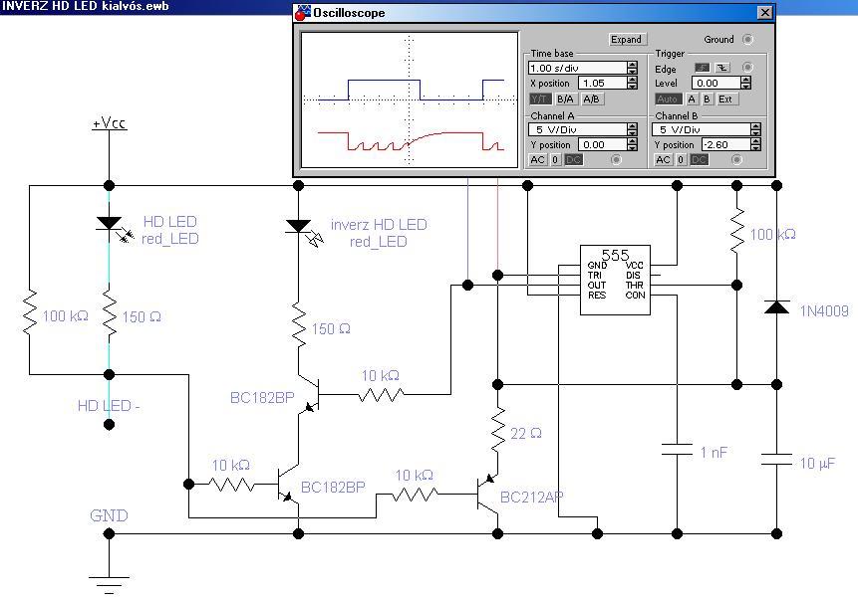858x601 pixels.
Task: Click the Oscilloscope title bar icon
Action: coord(303,13)
